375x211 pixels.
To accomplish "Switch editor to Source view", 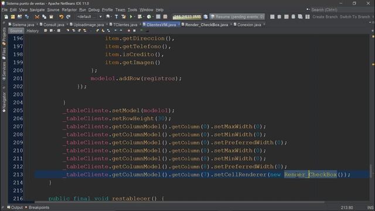I will 16,31.
